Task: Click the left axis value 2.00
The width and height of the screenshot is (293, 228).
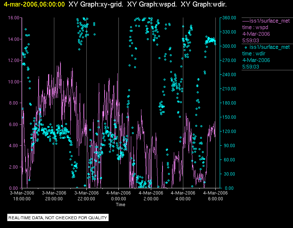Action: click(14, 167)
